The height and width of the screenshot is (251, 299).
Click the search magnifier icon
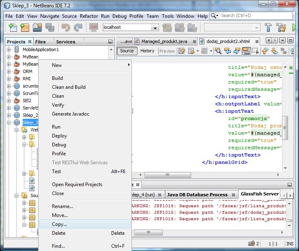(x=213, y=16)
